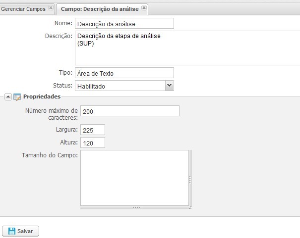Click the floppy disk icon on Salvar
300x238 pixels.
click(x=12, y=231)
